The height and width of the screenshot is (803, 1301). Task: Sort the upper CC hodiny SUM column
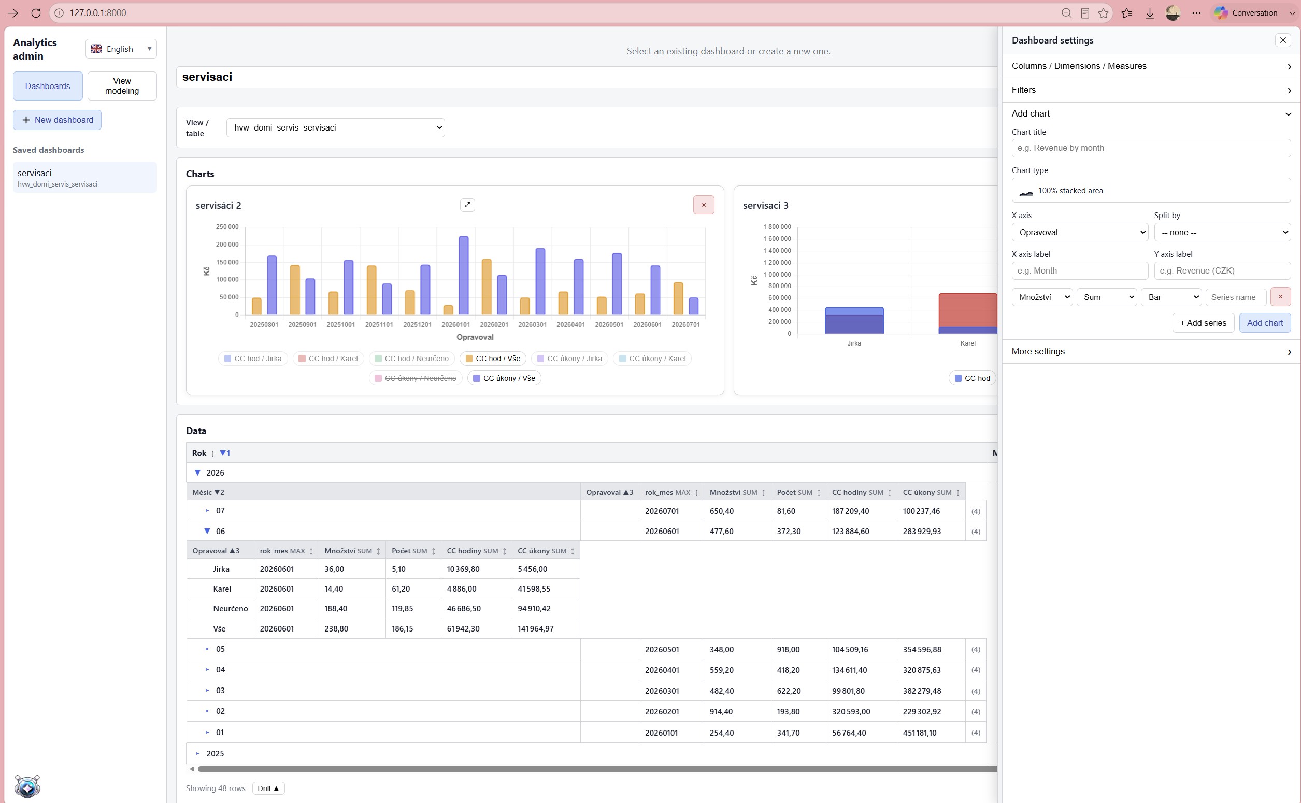click(x=890, y=493)
